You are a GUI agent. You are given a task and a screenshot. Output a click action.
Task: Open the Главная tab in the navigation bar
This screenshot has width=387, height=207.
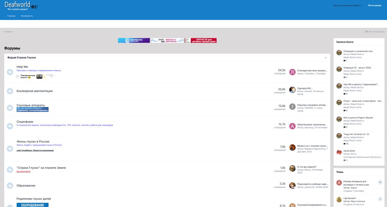(11, 16)
